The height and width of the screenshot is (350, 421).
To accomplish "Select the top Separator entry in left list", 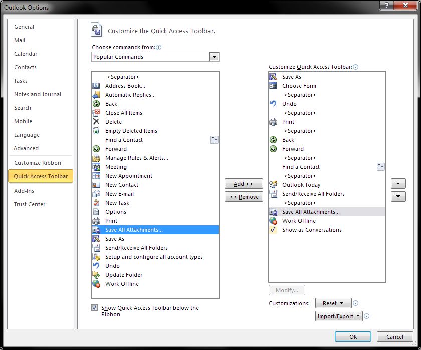I will pyautogui.click(x=155, y=77).
